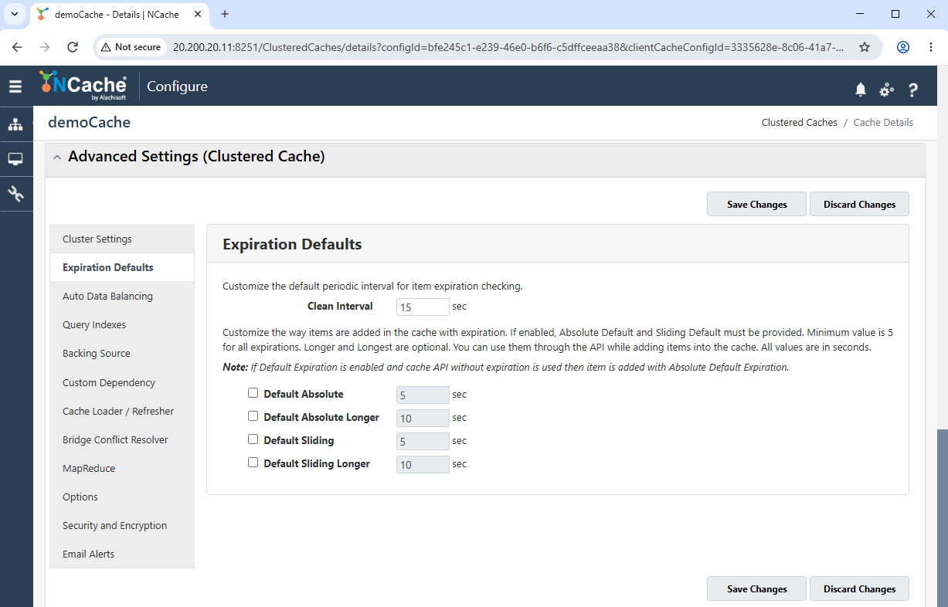Bookmark this page with star icon

click(865, 47)
